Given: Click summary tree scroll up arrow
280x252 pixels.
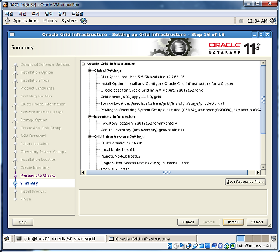Looking at the screenshot, I should (x=263, y=63).
